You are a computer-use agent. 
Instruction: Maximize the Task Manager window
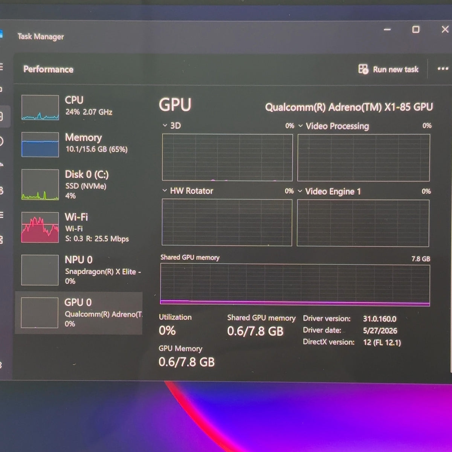pyautogui.click(x=416, y=29)
